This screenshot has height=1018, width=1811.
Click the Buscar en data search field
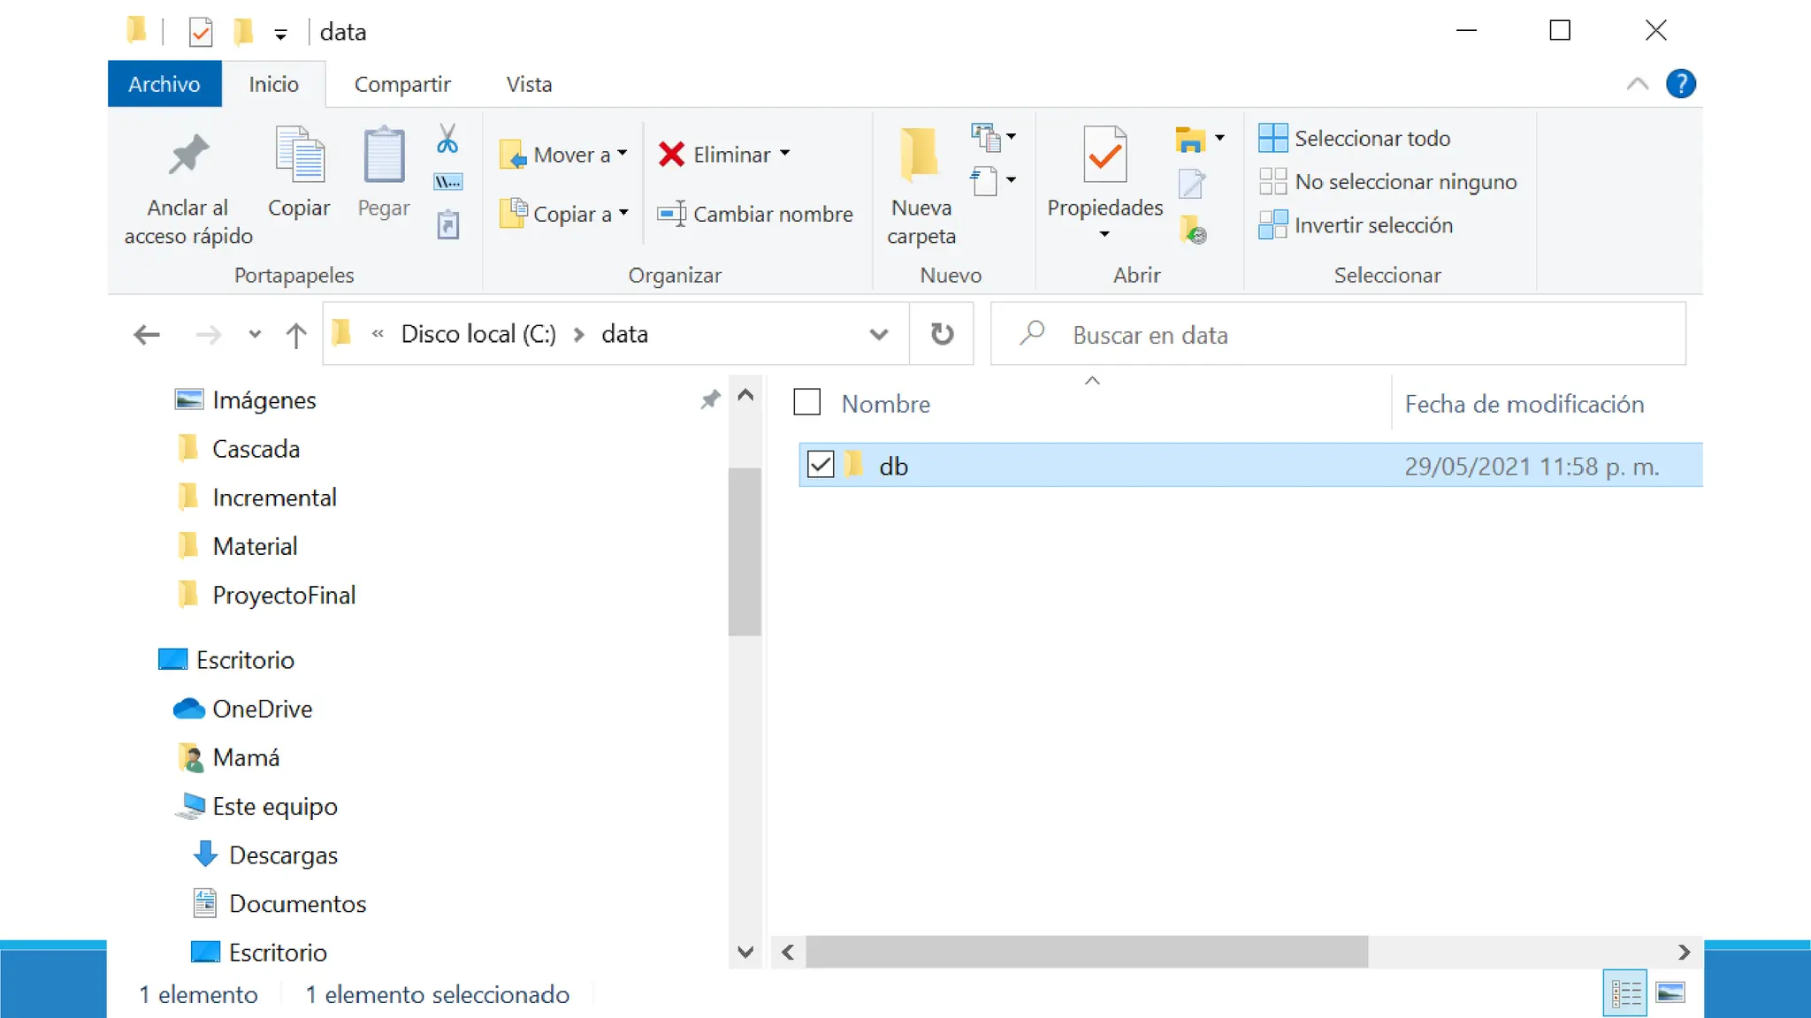[x=1337, y=335]
